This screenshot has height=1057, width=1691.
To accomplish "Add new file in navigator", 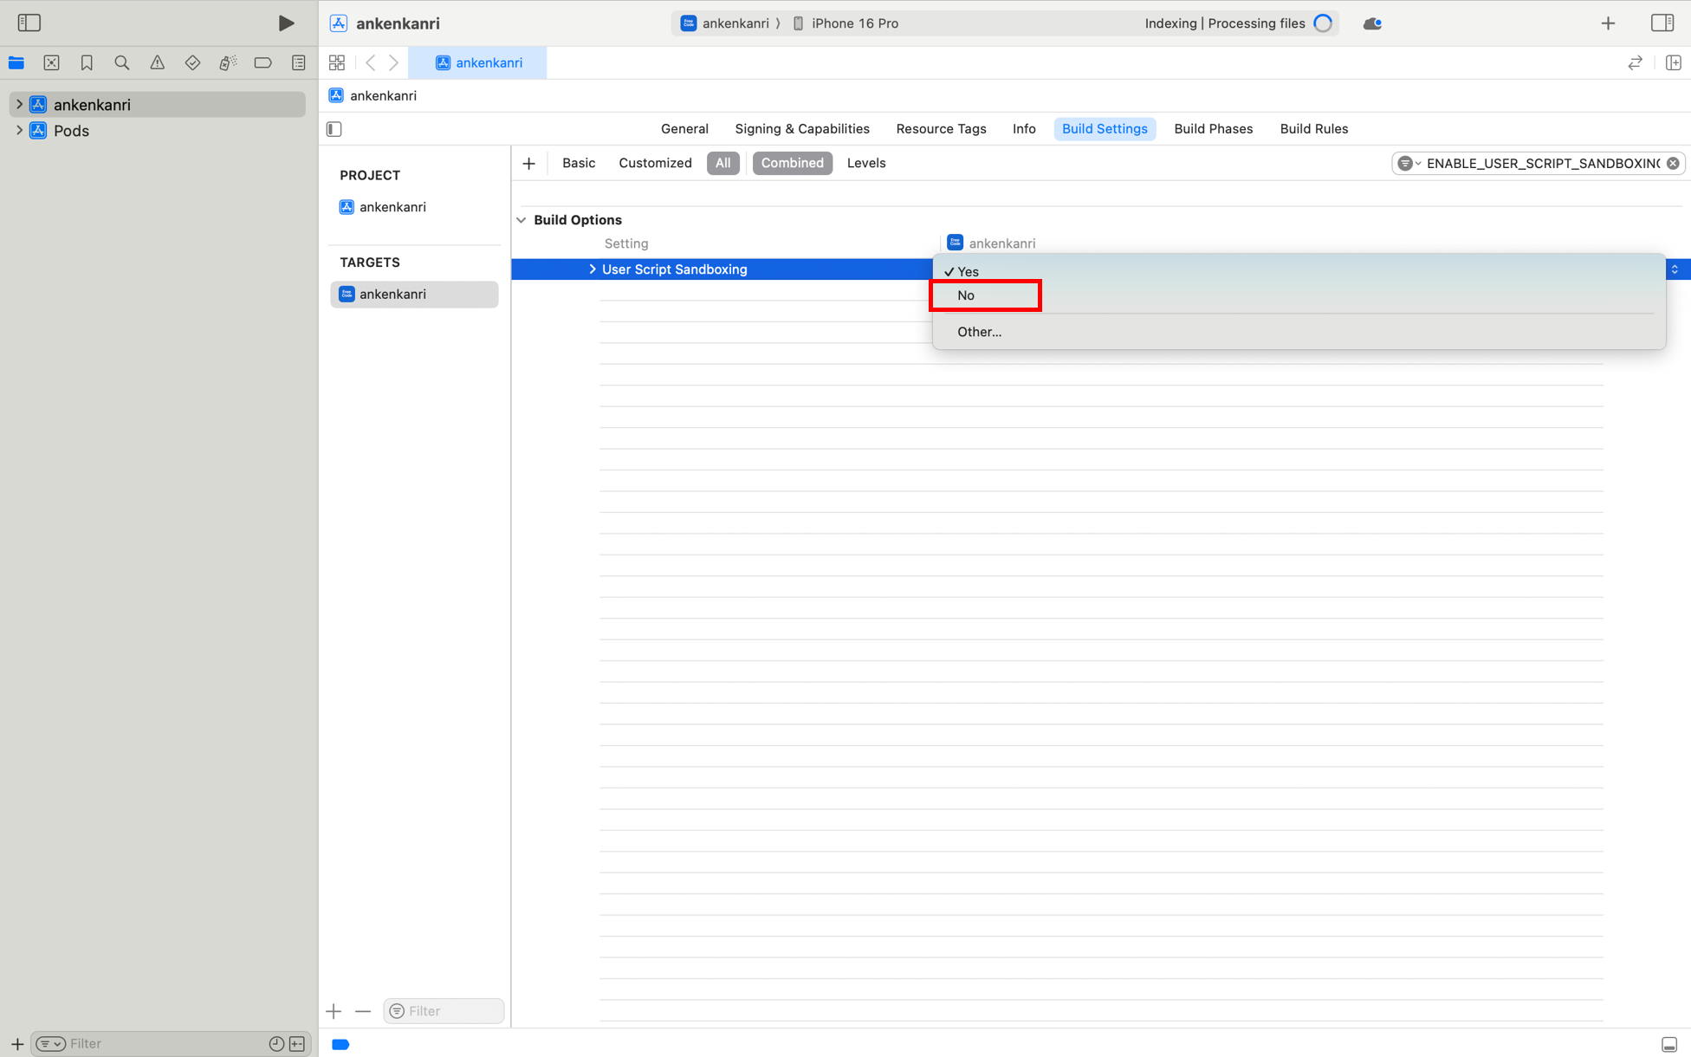I will click(17, 1044).
